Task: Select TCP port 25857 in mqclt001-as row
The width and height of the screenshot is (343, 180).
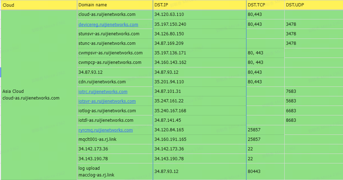Action: click(x=265, y=139)
